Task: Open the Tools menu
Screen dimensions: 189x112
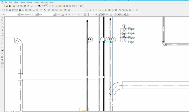Action: [37, 2]
